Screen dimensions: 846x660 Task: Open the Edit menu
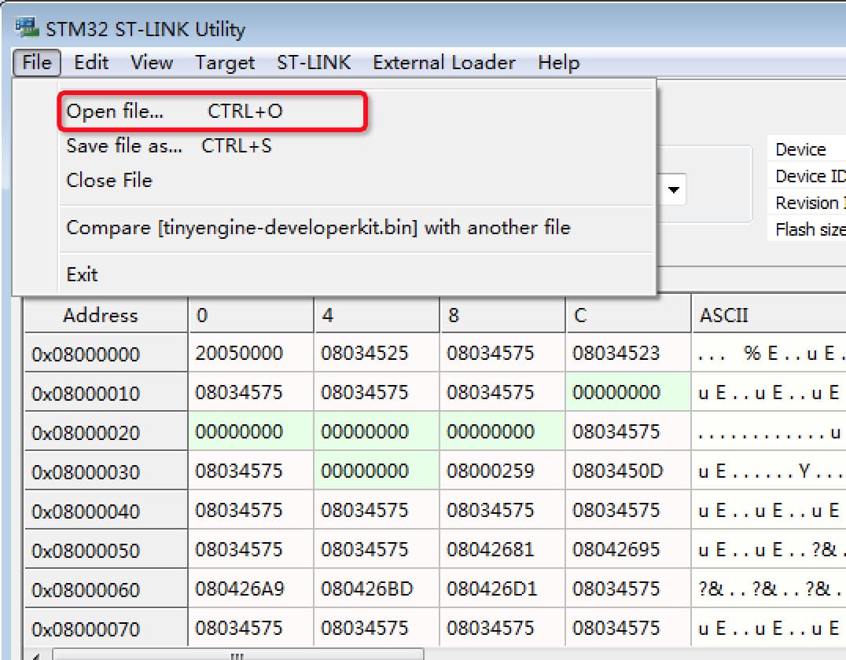pyautogui.click(x=91, y=63)
